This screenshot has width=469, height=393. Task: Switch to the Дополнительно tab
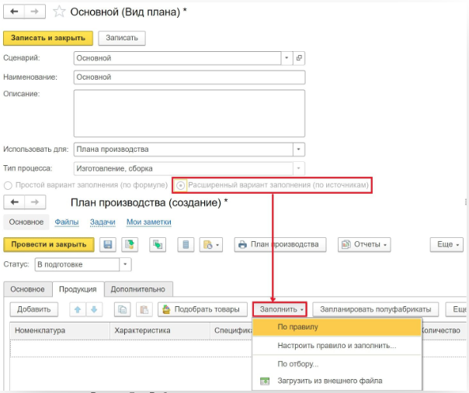[x=138, y=289]
